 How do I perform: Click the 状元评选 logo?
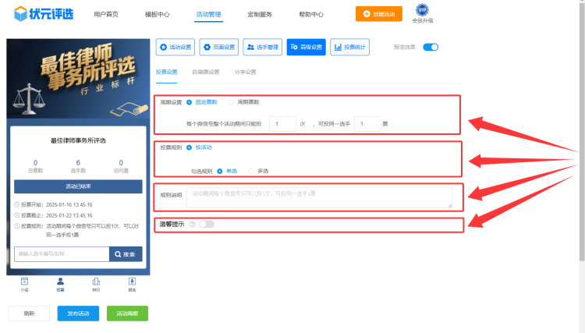[x=39, y=13]
